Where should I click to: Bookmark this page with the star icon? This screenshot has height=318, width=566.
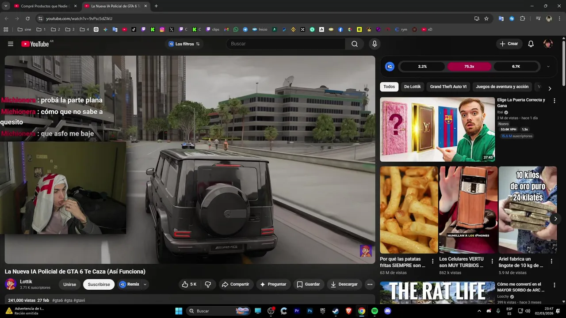coord(486,19)
